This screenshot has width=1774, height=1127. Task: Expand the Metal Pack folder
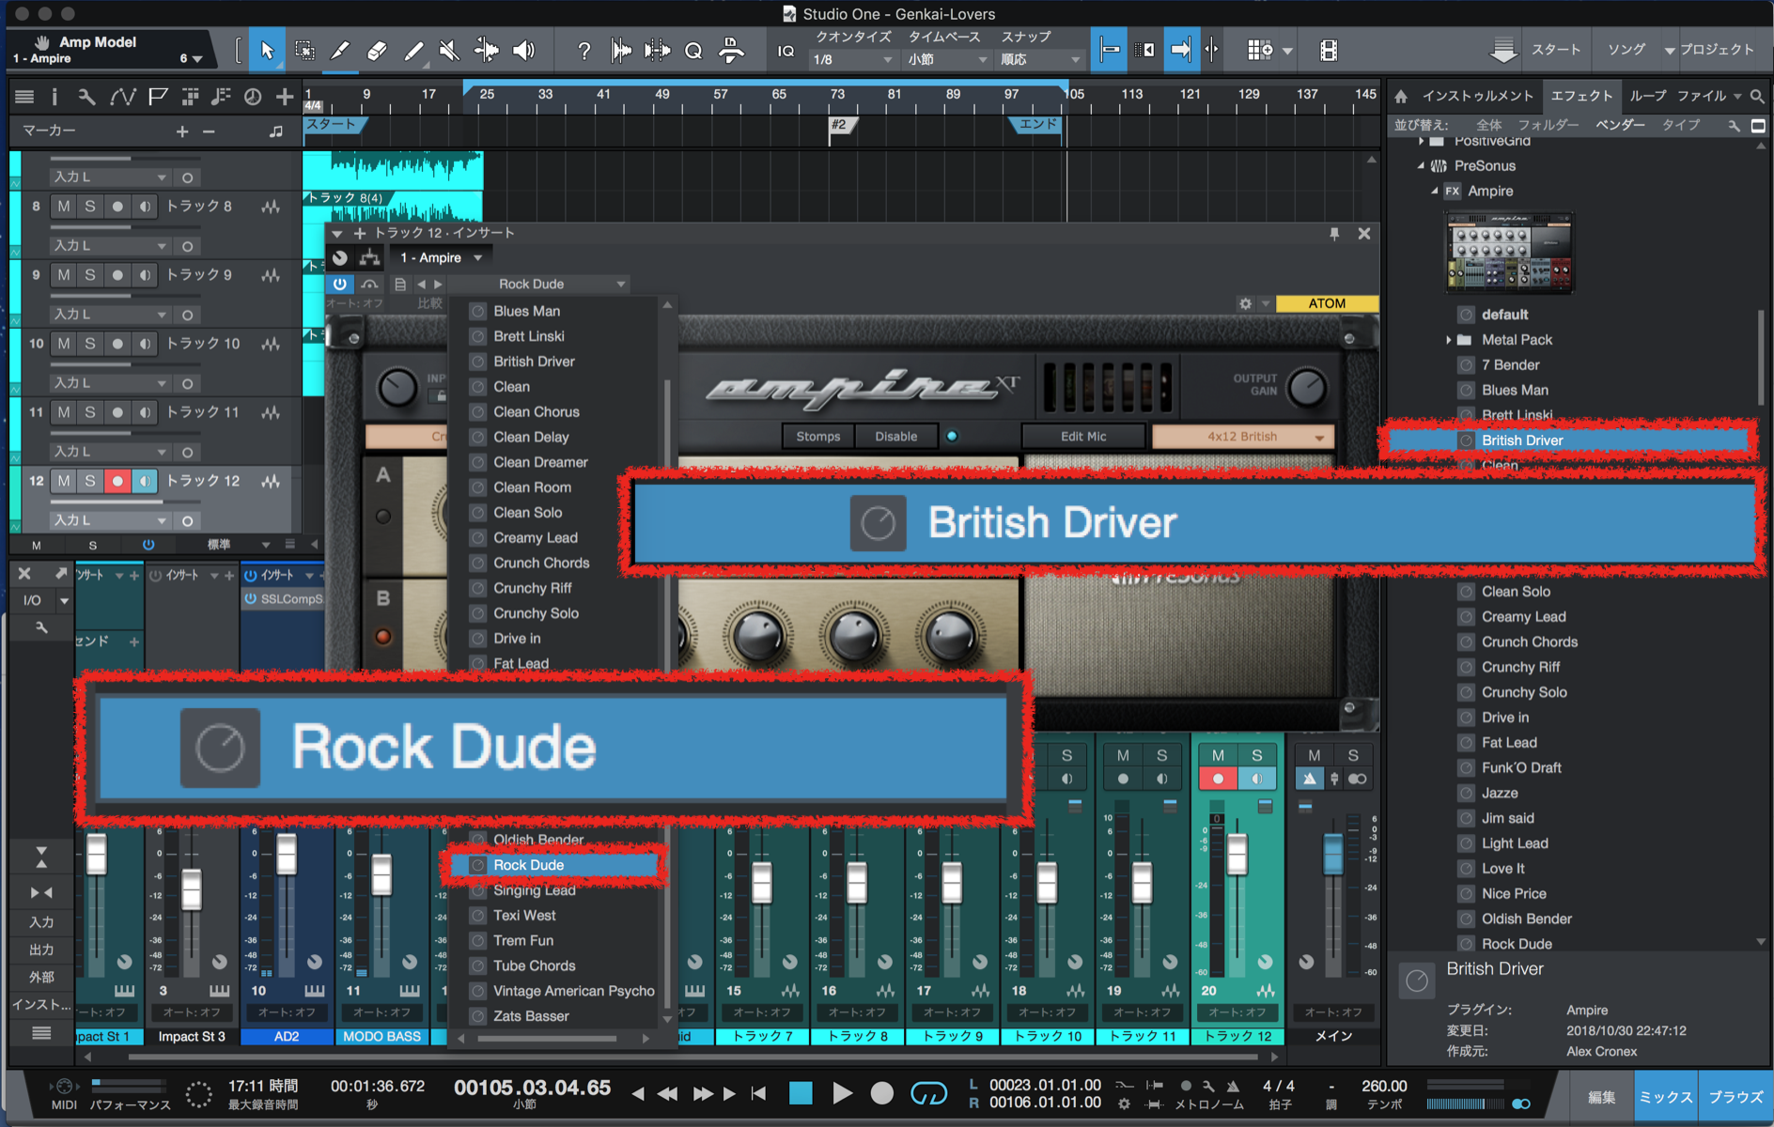pos(1448,340)
